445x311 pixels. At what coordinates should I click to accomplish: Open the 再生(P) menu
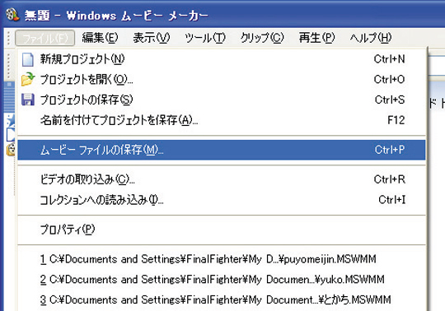(x=317, y=38)
